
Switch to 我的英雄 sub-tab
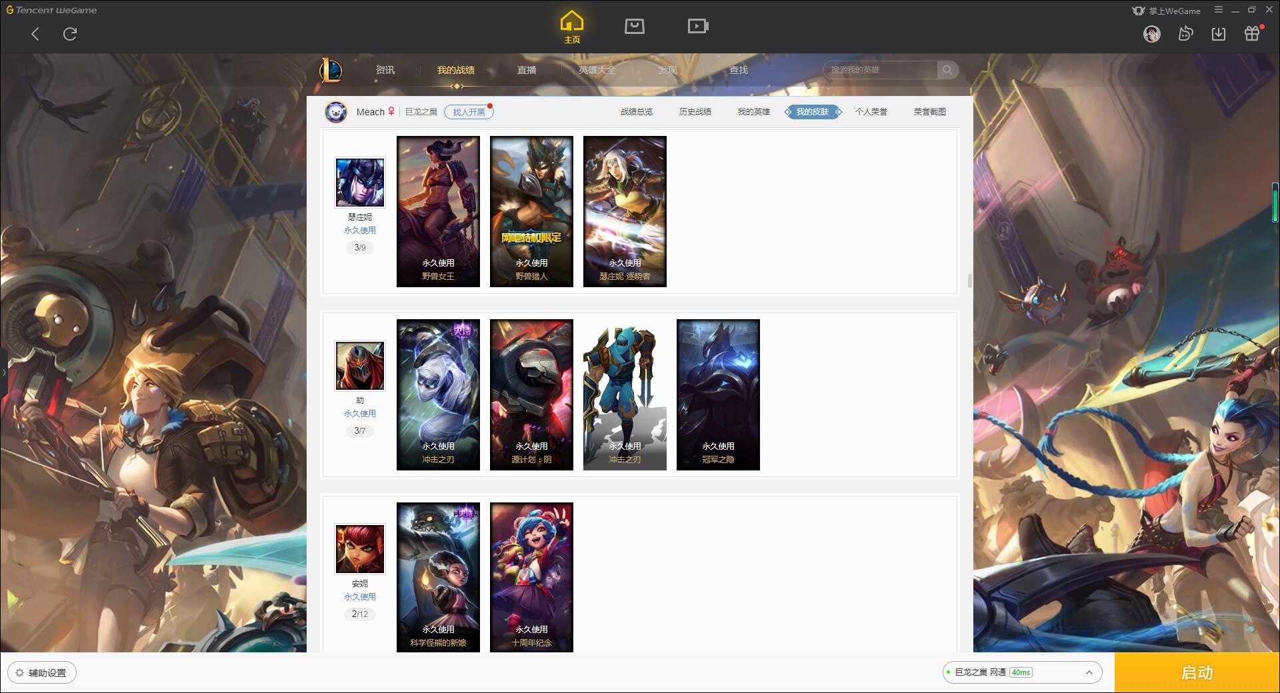click(754, 112)
